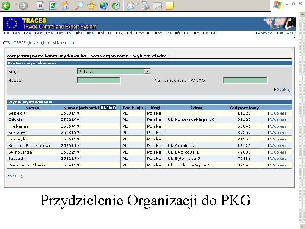Expand the Mail icon dropdown arrow
Viewport: 305px width, 229px height.
coord(136,6)
